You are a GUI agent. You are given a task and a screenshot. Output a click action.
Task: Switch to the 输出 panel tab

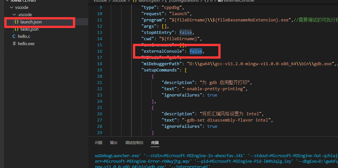coord(113,143)
